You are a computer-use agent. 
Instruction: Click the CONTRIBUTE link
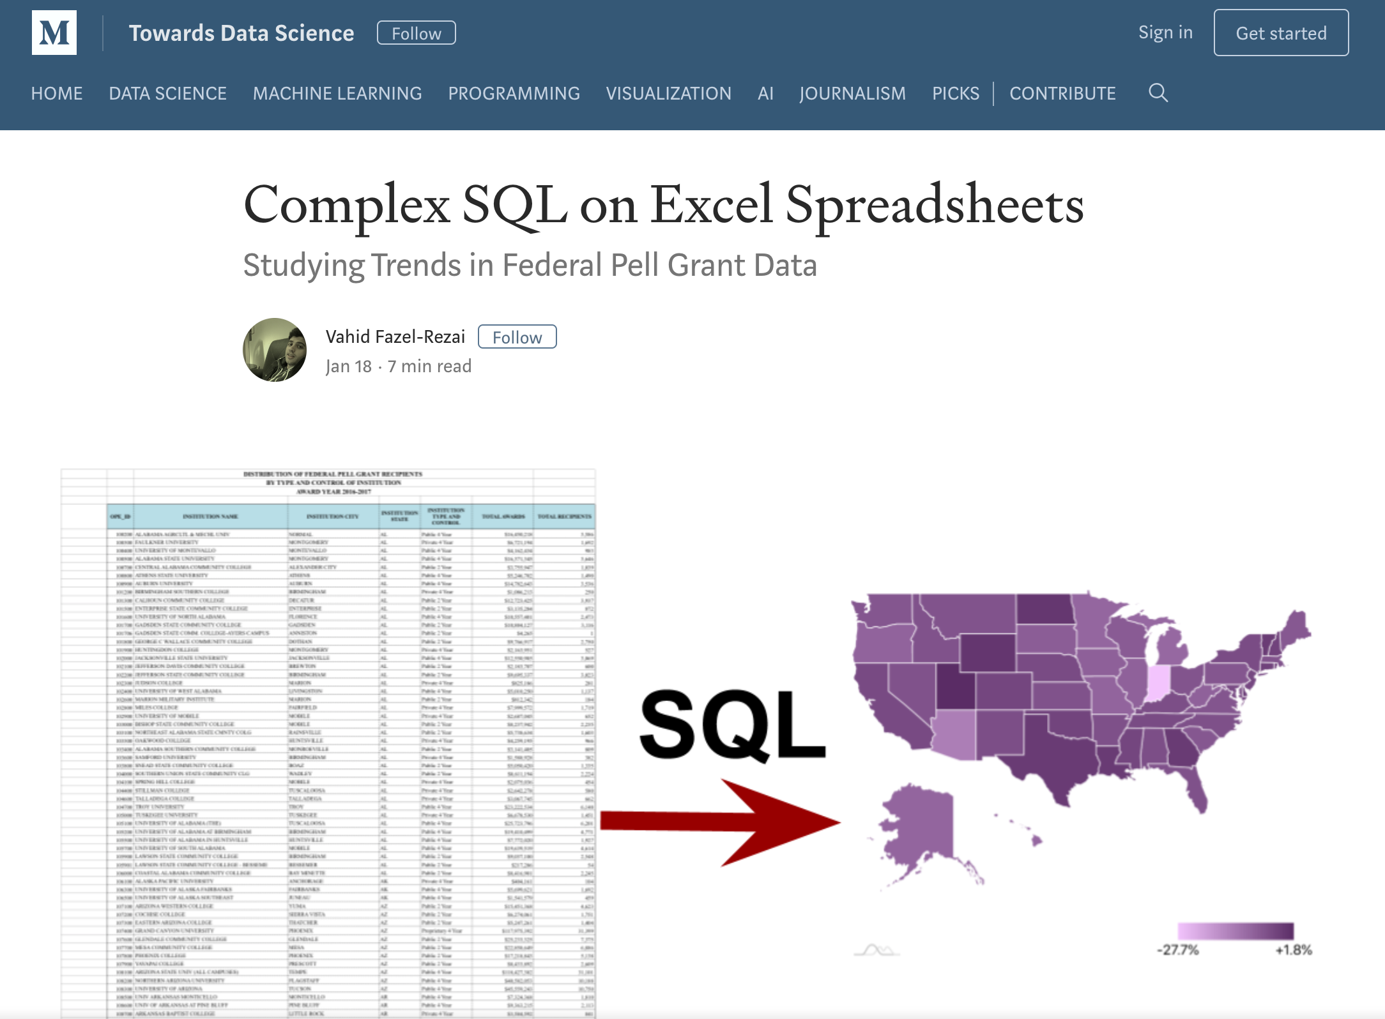point(1062,94)
